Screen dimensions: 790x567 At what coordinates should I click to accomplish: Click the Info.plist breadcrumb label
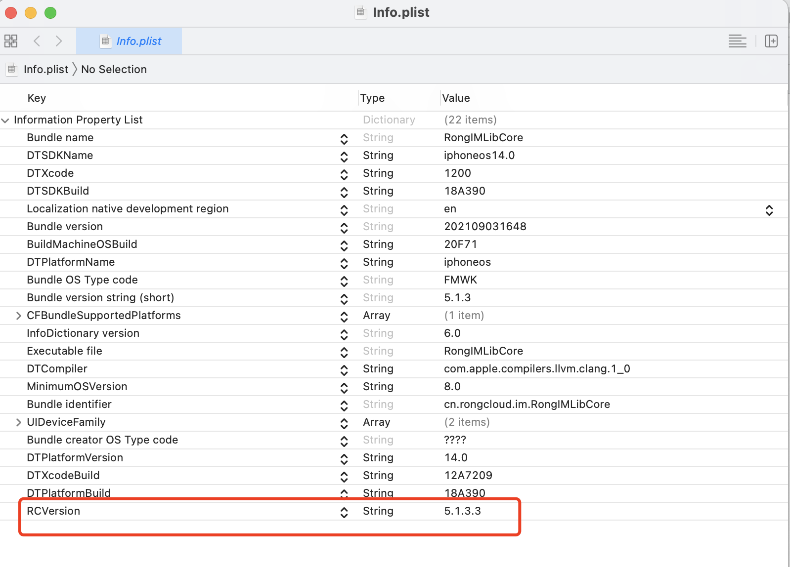(x=46, y=69)
